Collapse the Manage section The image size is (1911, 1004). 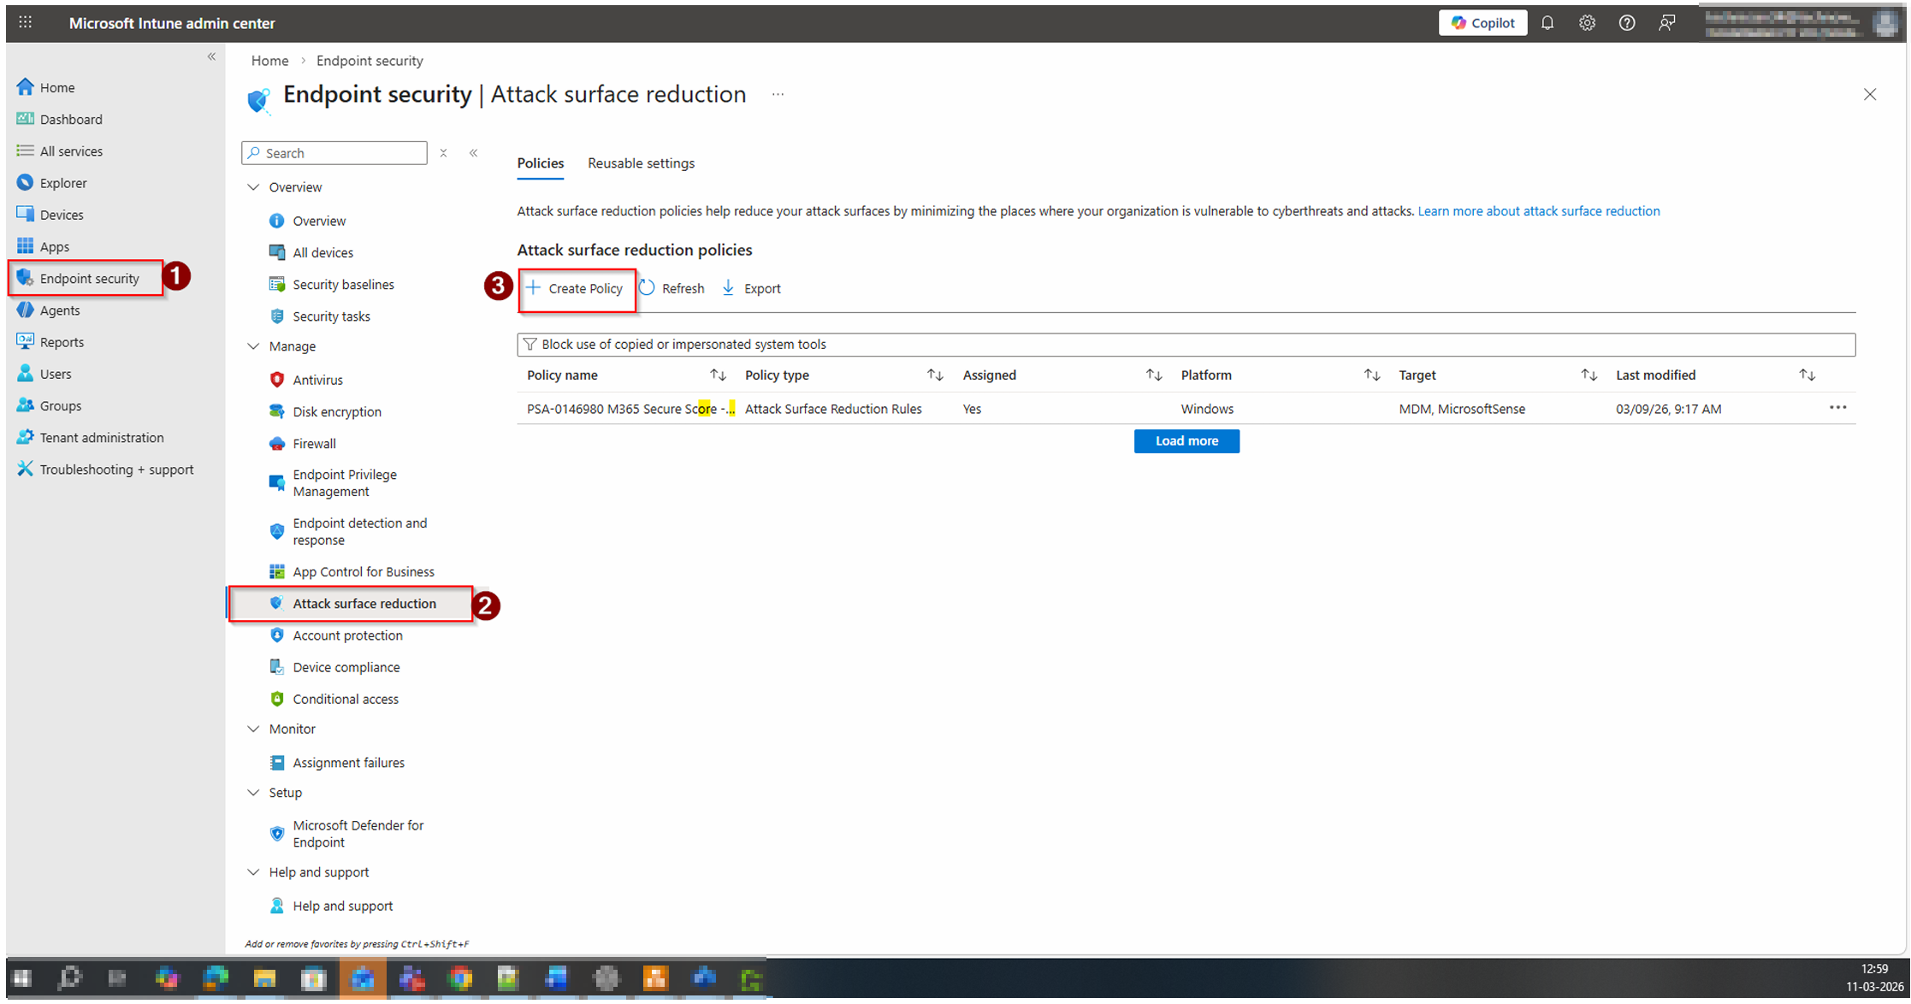point(253,345)
